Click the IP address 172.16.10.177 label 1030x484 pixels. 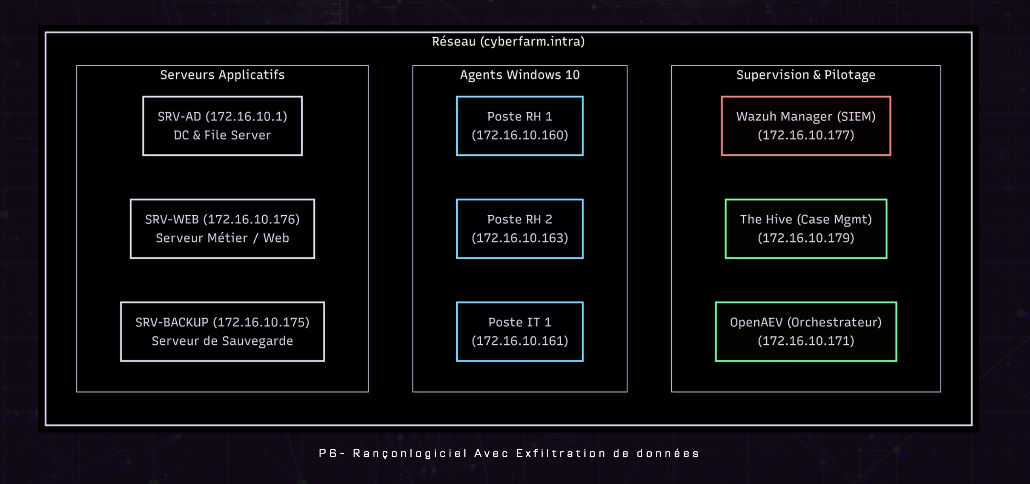point(805,135)
